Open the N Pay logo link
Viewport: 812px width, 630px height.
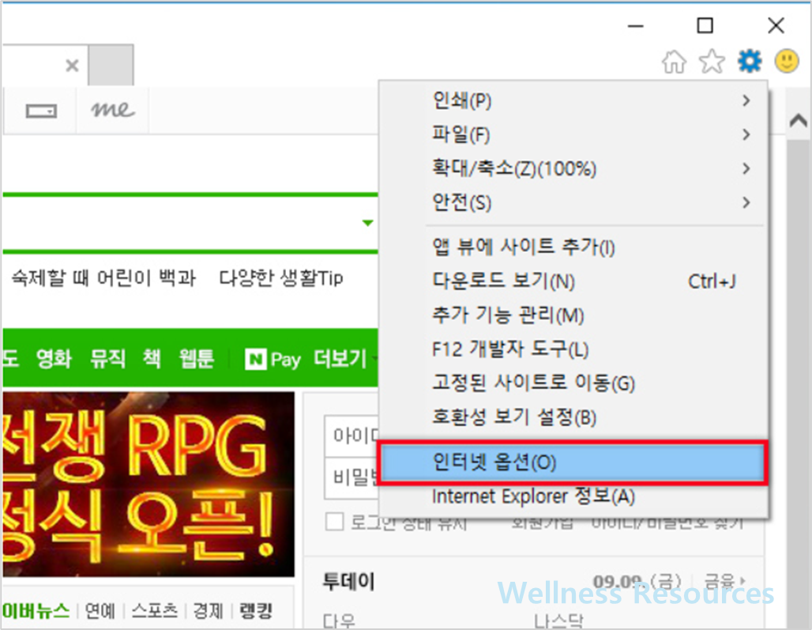(x=273, y=359)
